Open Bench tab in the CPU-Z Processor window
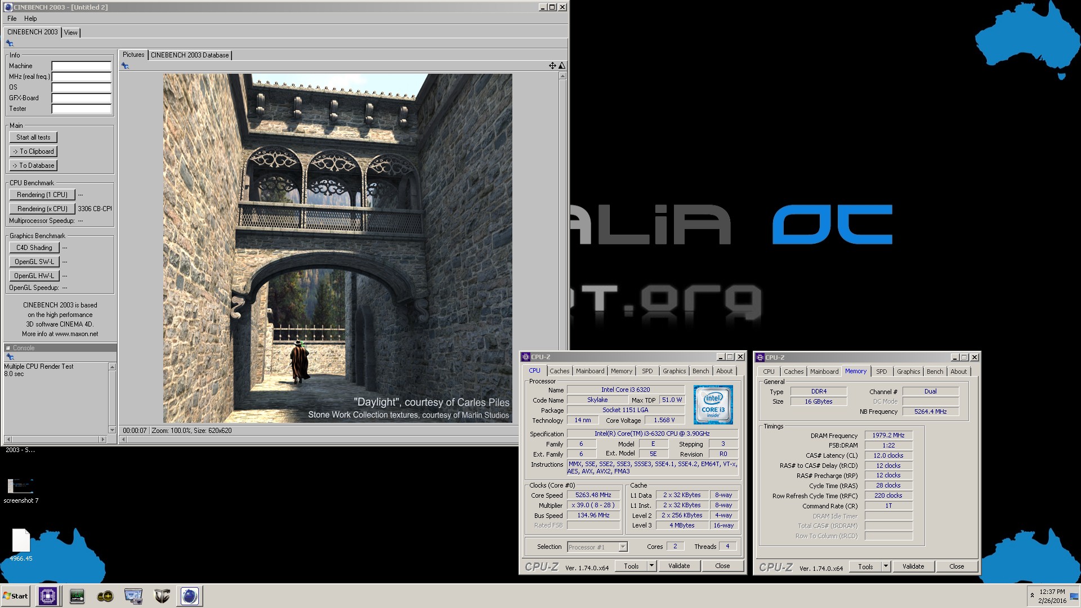Screen dimensions: 1081x608 pos(701,371)
